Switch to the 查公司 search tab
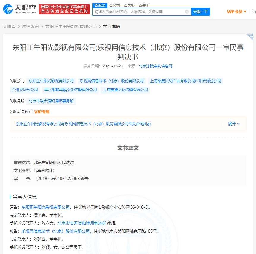The height and width of the screenshot is (254, 256). point(114,6)
